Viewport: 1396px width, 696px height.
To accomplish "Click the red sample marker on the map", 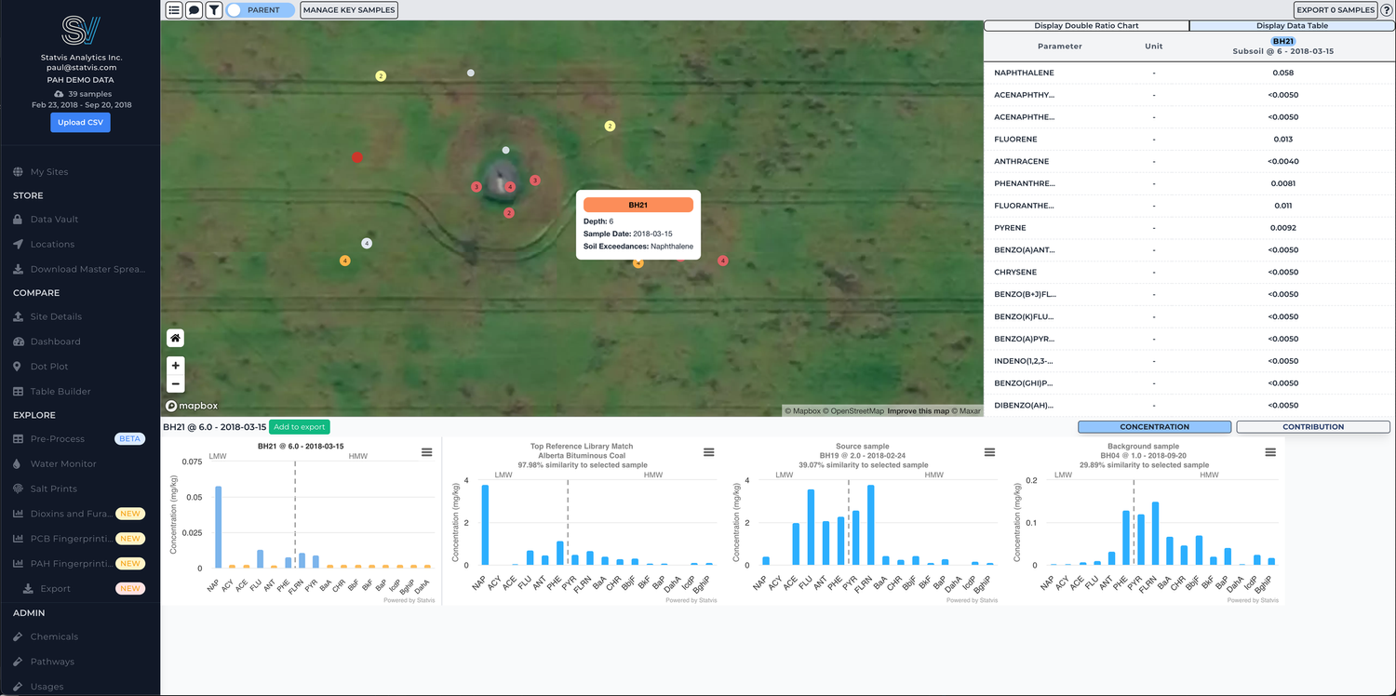I will point(356,158).
